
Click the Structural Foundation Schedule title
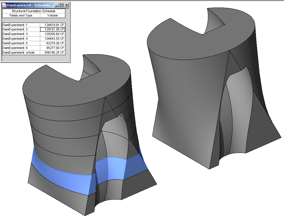point(33,11)
